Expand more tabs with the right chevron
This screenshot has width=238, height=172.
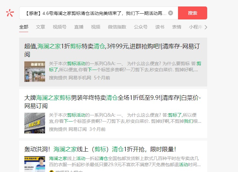206,27
